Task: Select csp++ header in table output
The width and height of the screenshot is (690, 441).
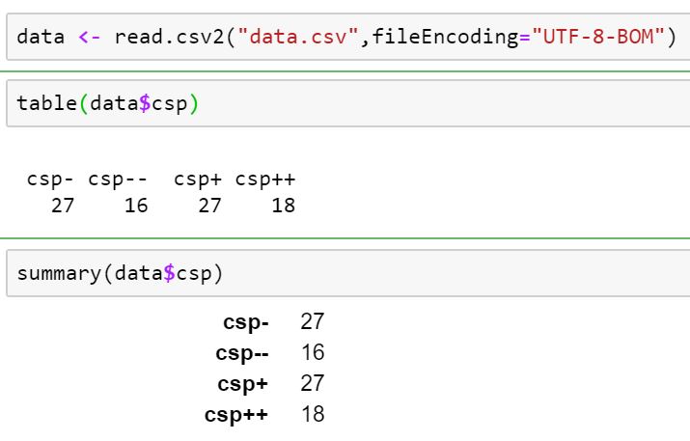Action: (x=264, y=179)
